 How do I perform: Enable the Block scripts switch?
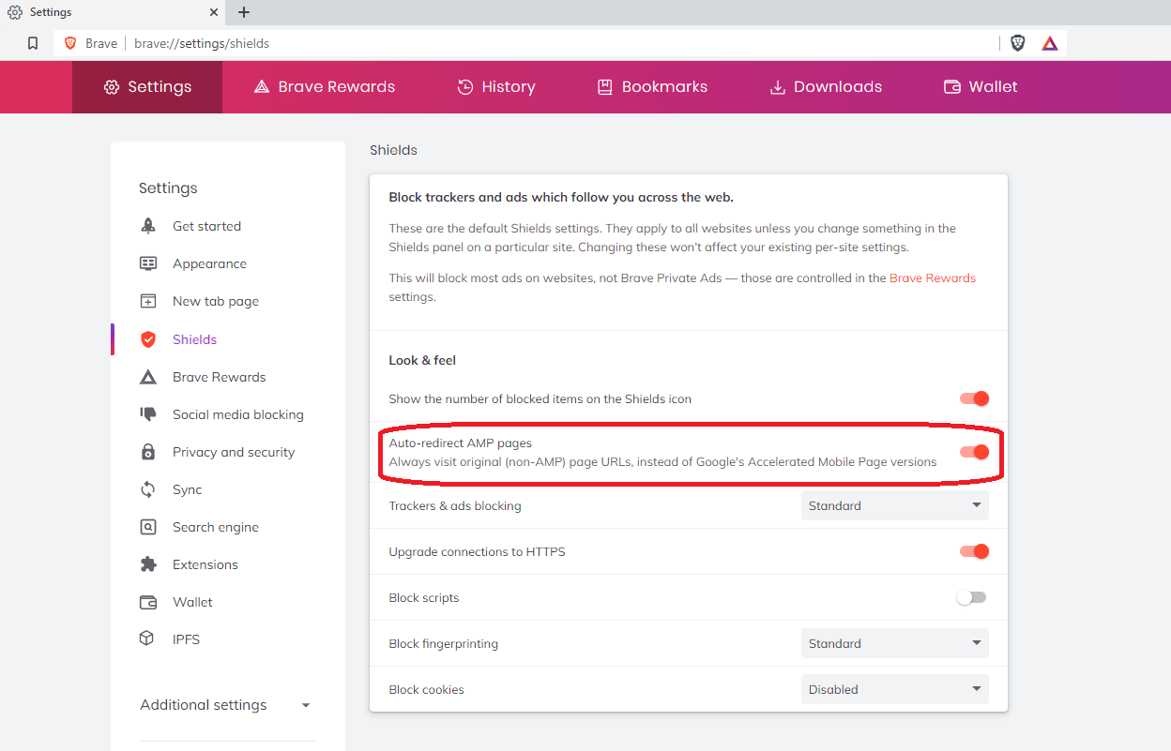tap(971, 597)
